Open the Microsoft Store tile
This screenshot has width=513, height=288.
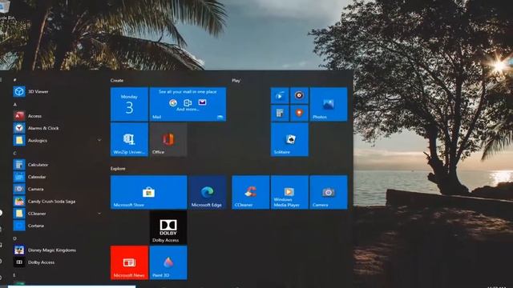[149, 192]
